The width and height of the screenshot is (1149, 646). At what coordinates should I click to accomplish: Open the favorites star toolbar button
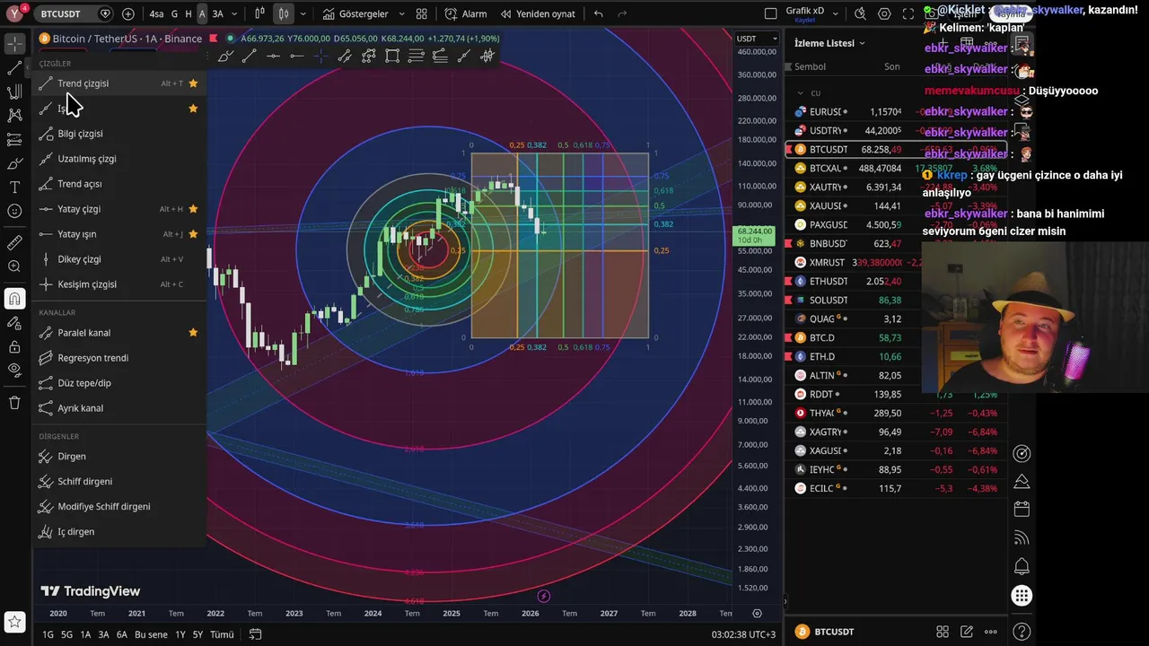pyautogui.click(x=14, y=621)
